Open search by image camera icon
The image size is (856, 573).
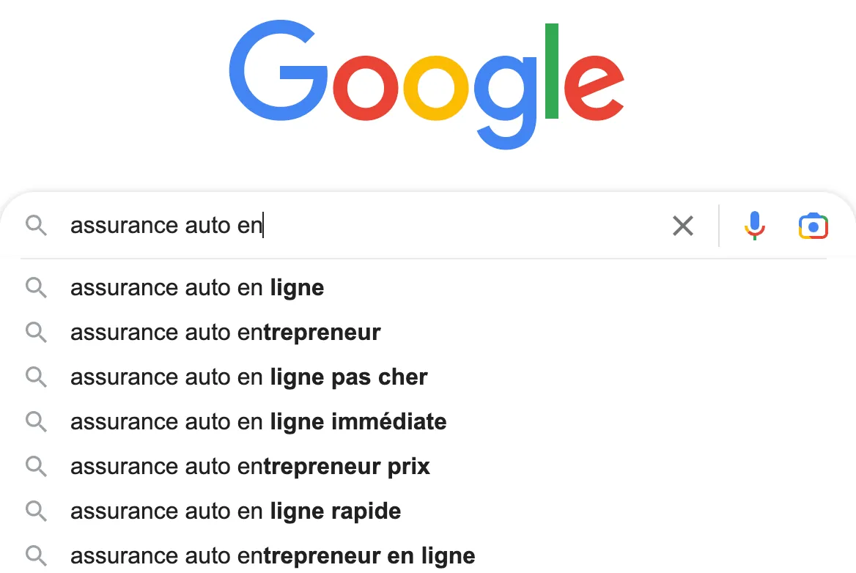pyautogui.click(x=813, y=226)
